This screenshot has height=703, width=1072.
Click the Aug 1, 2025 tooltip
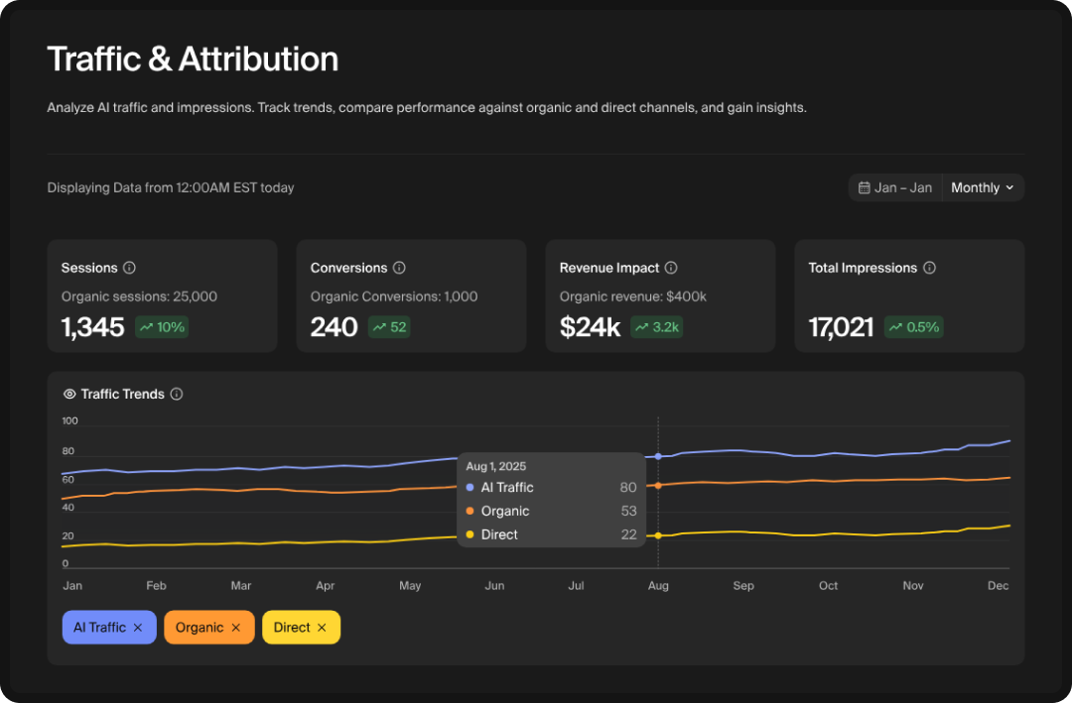coord(552,500)
